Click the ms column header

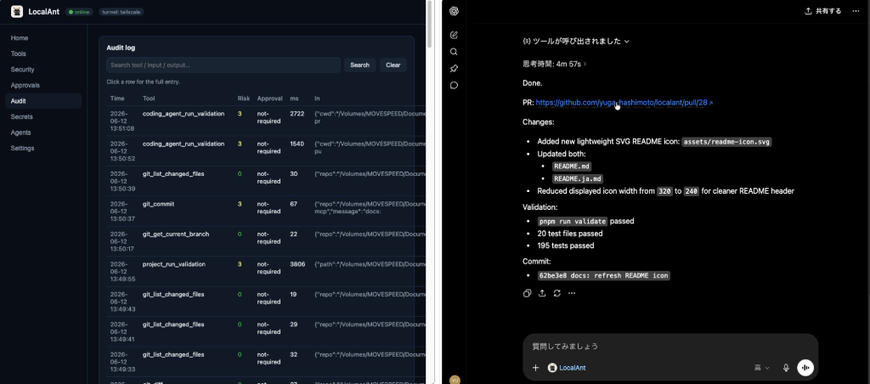[x=294, y=99]
